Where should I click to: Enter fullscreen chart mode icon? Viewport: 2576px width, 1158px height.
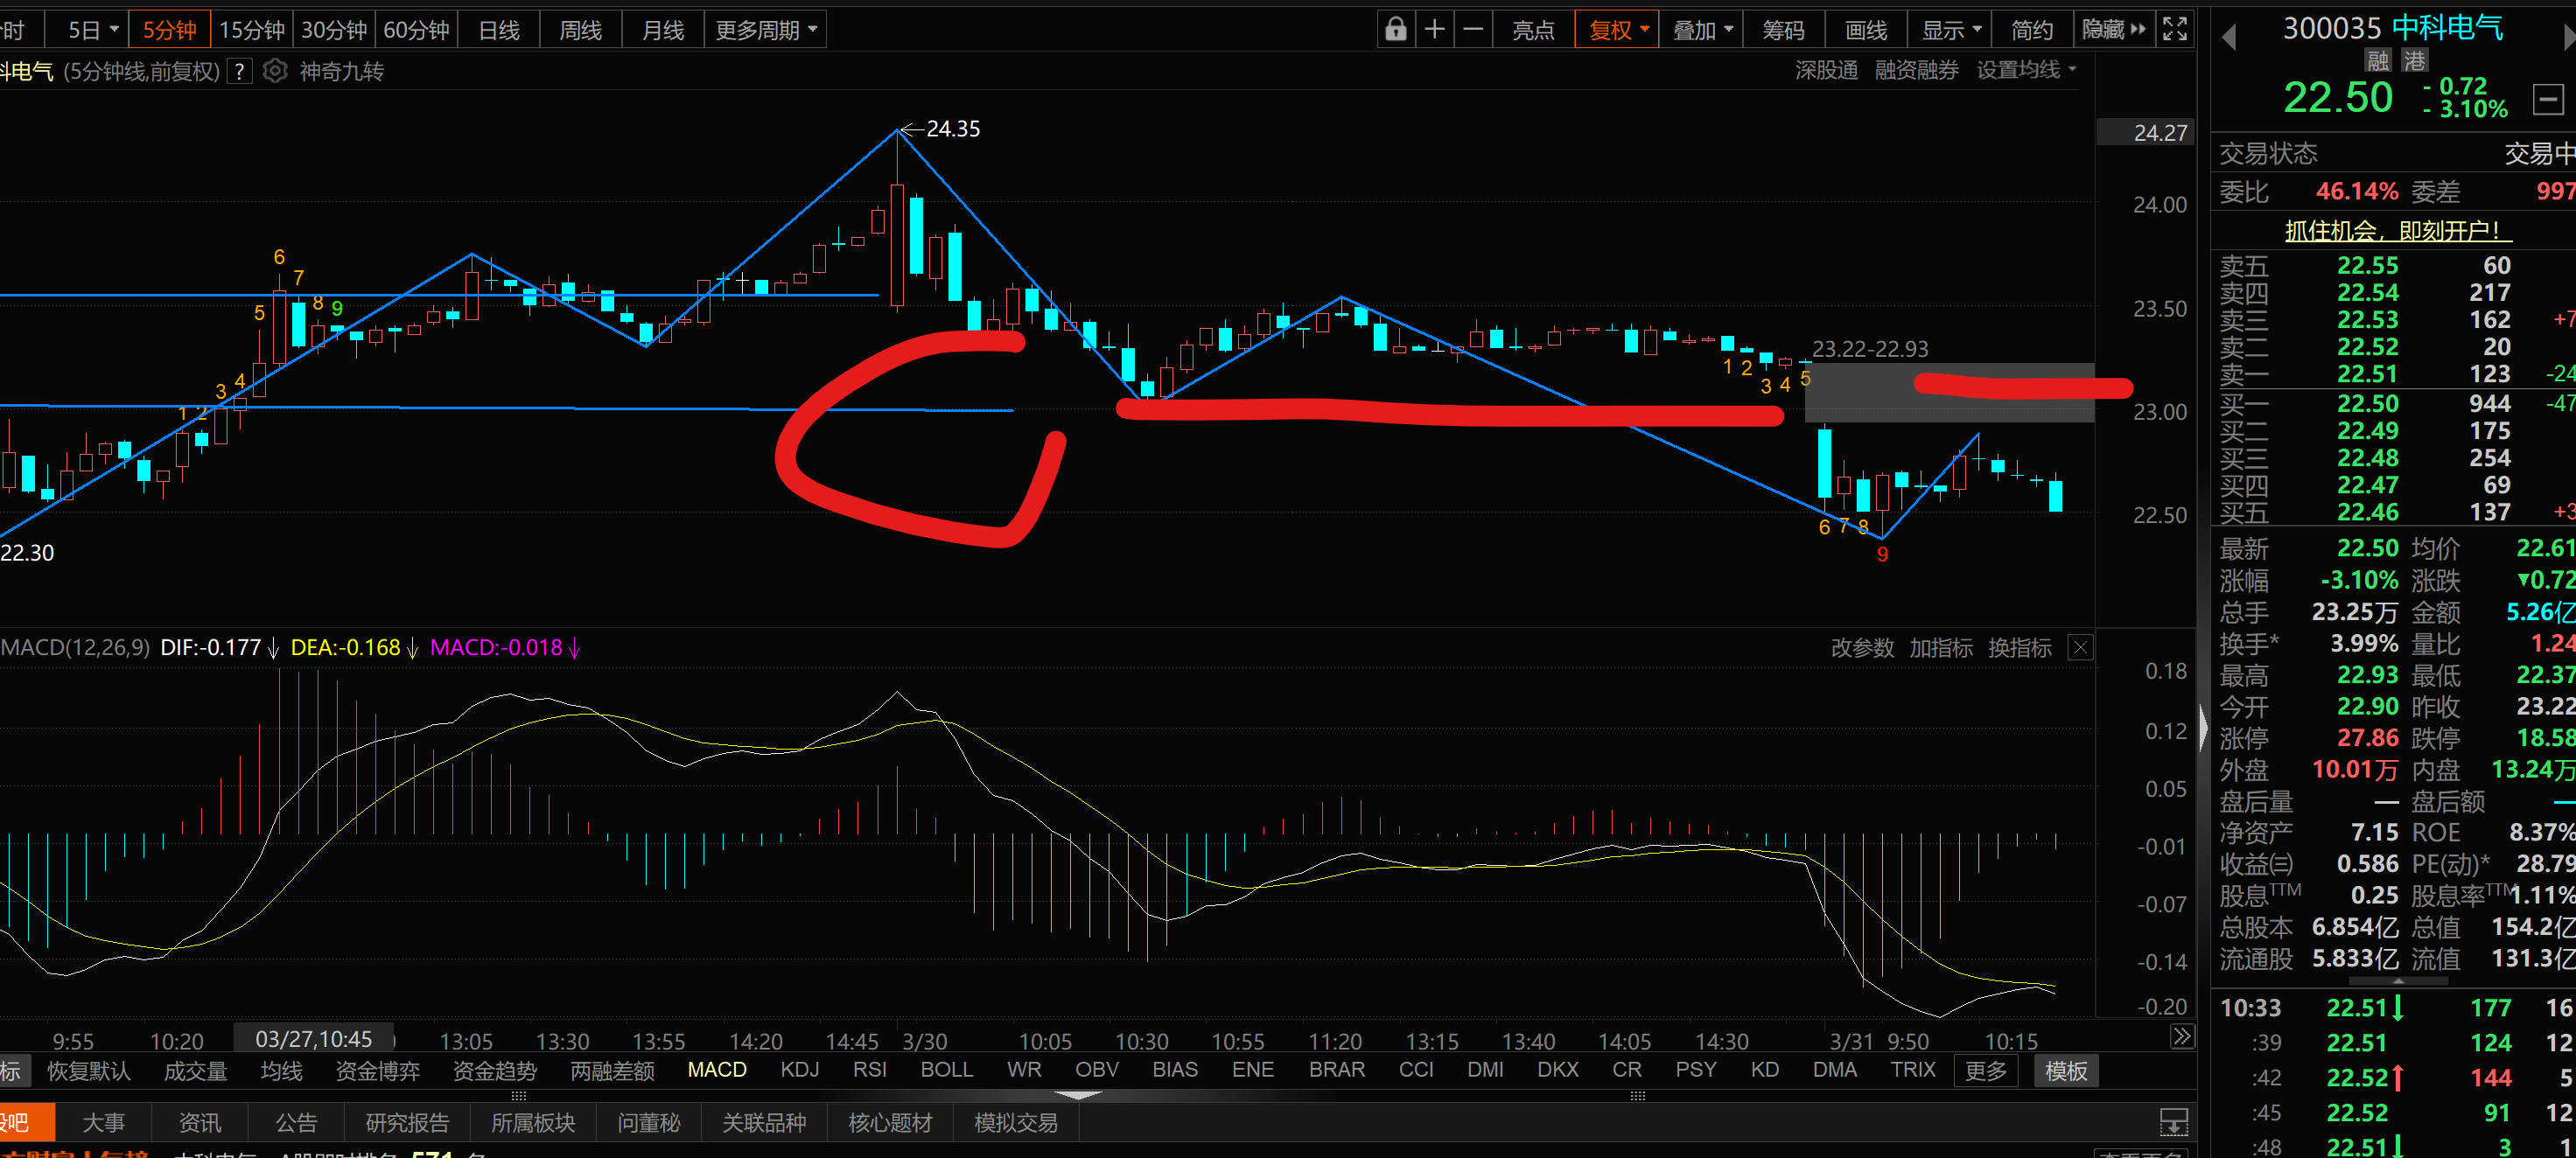2174,30
